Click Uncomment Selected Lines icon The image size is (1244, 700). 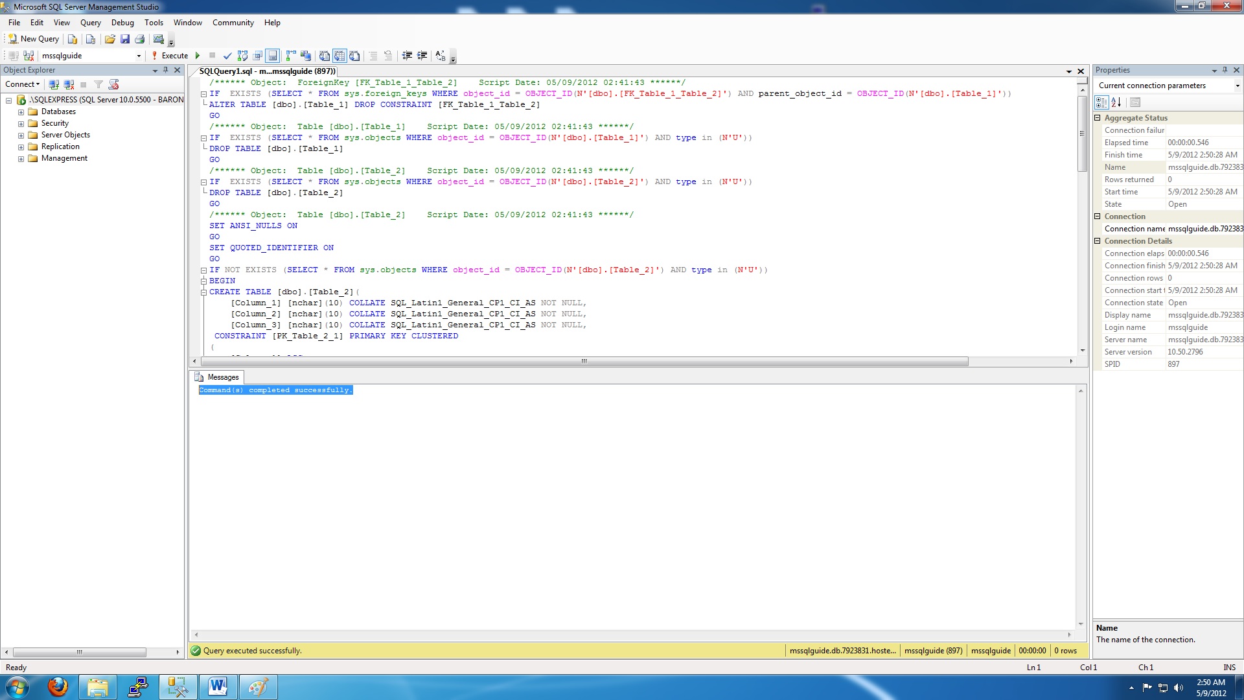388,56
